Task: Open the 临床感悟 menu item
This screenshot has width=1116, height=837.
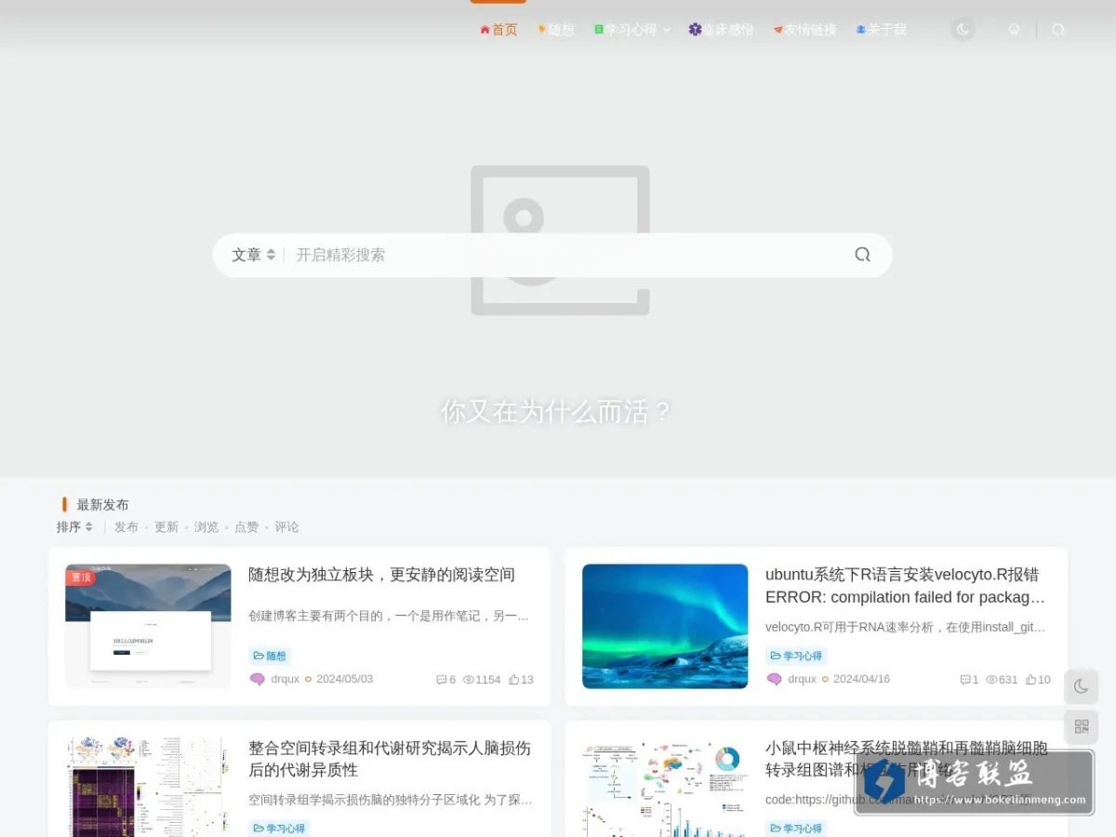Action: click(x=721, y=30)
